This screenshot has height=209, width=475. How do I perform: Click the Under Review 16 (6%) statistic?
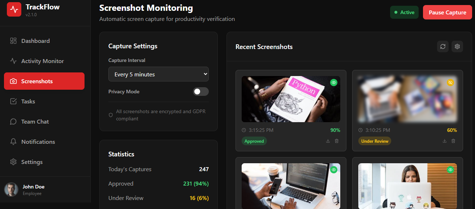(x=199, y=198)
